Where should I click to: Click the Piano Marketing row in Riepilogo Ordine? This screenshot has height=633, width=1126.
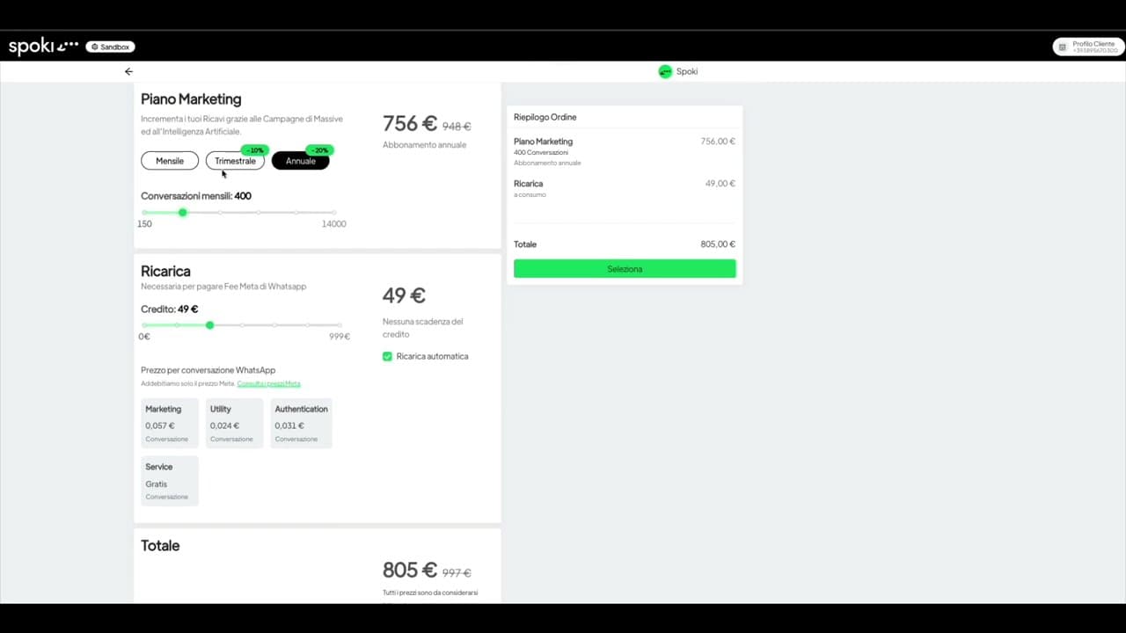pyautogui.click(x=624, y=151)
